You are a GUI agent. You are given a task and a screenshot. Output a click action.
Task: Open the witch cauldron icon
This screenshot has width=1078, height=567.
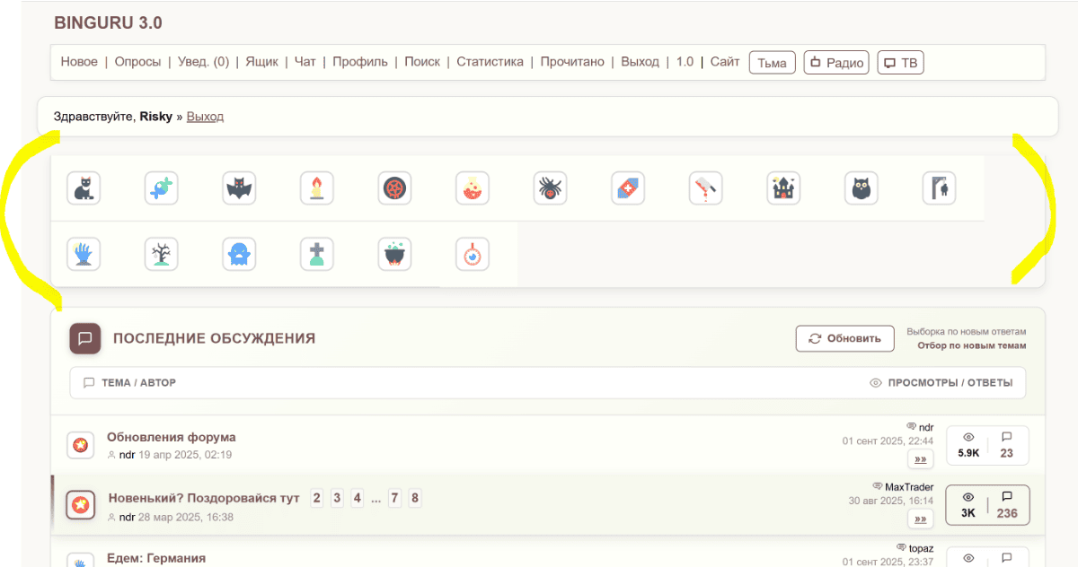pyautogui.click(x=394, y=255)
